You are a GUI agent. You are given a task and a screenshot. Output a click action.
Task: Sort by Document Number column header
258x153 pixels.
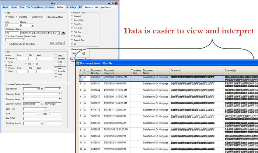[x=97, y=72]
